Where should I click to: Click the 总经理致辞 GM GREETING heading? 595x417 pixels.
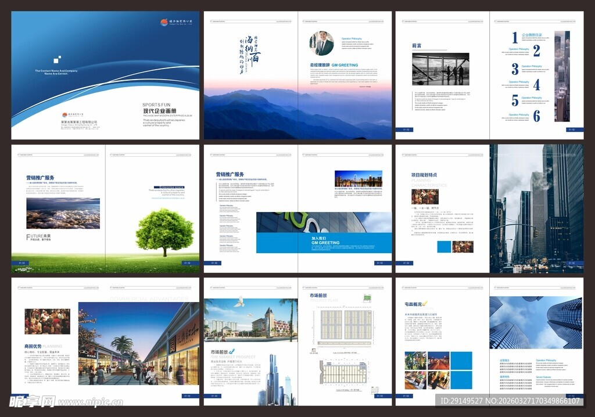[334, 65]
